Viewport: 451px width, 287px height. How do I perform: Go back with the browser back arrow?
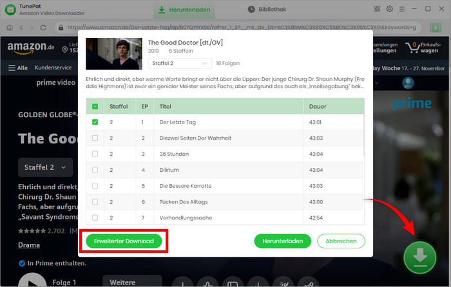point(21,28)
